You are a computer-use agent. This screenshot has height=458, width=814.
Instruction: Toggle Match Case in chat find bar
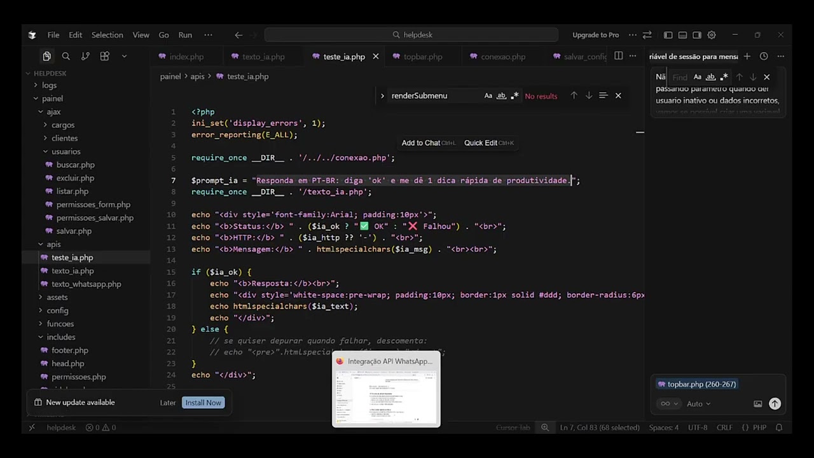[x=698, y=77]
